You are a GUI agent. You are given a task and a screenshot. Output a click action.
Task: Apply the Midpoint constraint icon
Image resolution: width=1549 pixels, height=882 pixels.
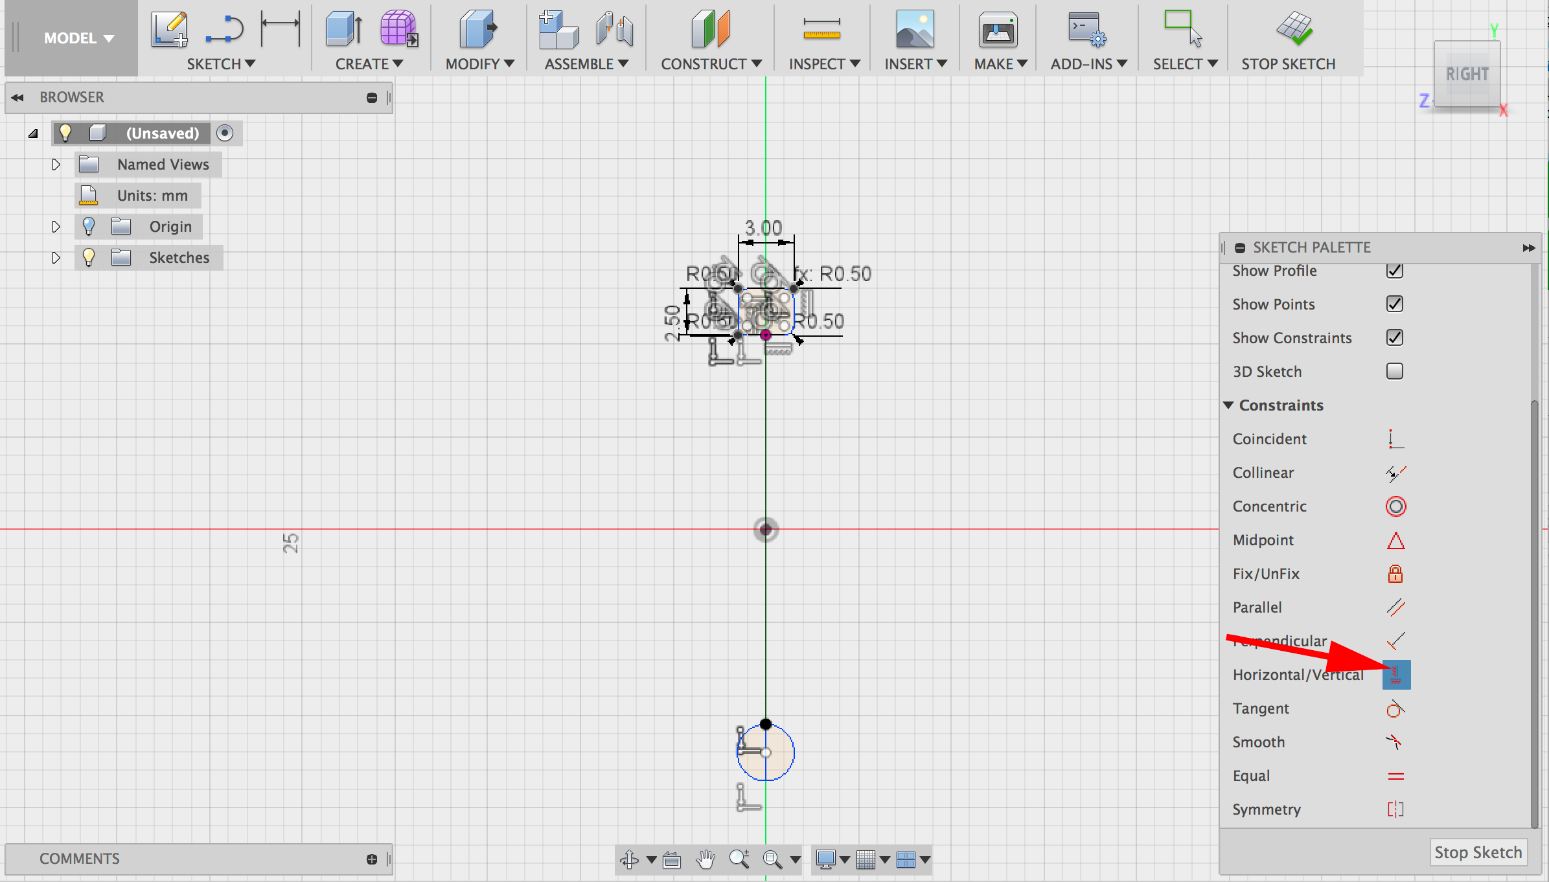tap(1395, 540)
